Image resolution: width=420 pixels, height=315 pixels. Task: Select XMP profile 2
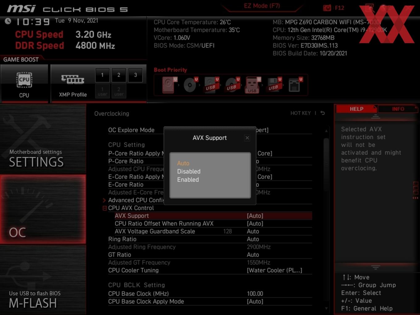click(x=119, y=75)
